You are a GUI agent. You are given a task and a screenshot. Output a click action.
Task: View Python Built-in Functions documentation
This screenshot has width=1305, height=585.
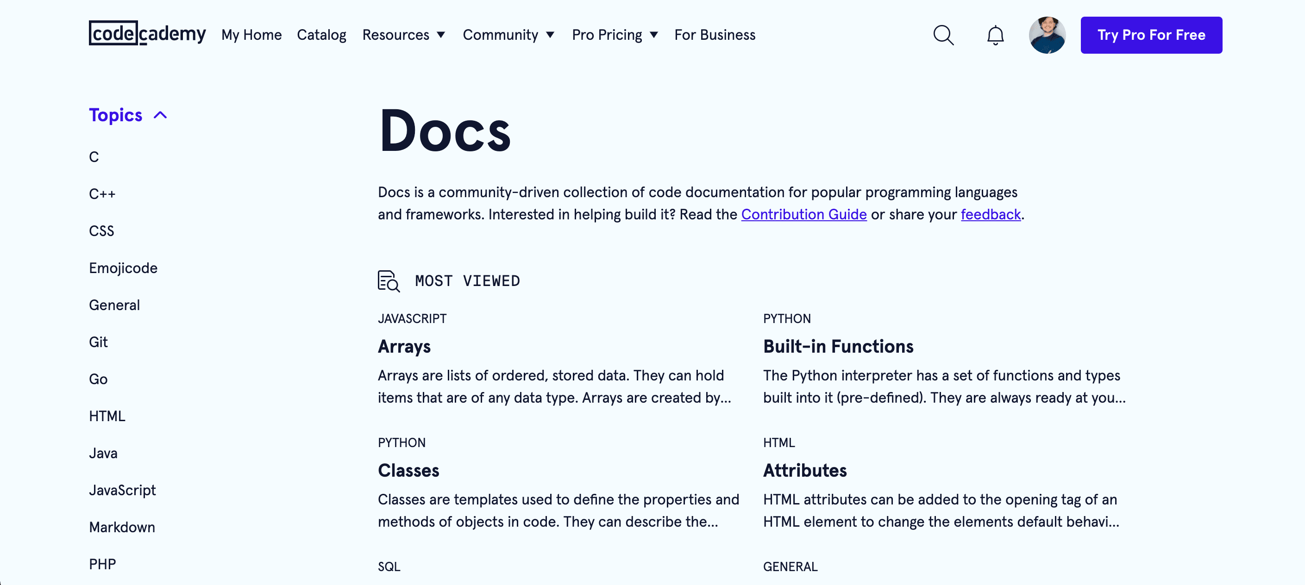[838, 347]
